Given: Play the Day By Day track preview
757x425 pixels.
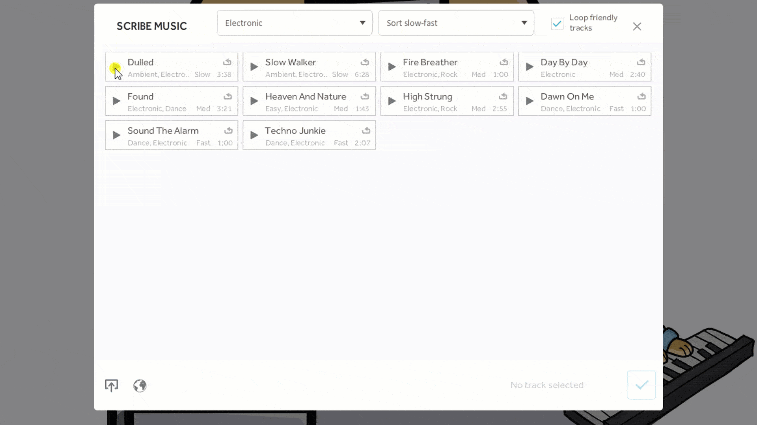Looking at the screenshot, I should tap(530, 67).
